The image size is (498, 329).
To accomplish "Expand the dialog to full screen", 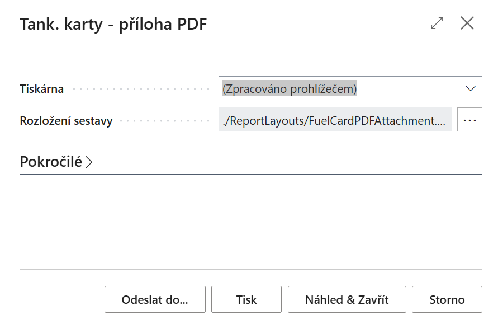I will (437, 23).
